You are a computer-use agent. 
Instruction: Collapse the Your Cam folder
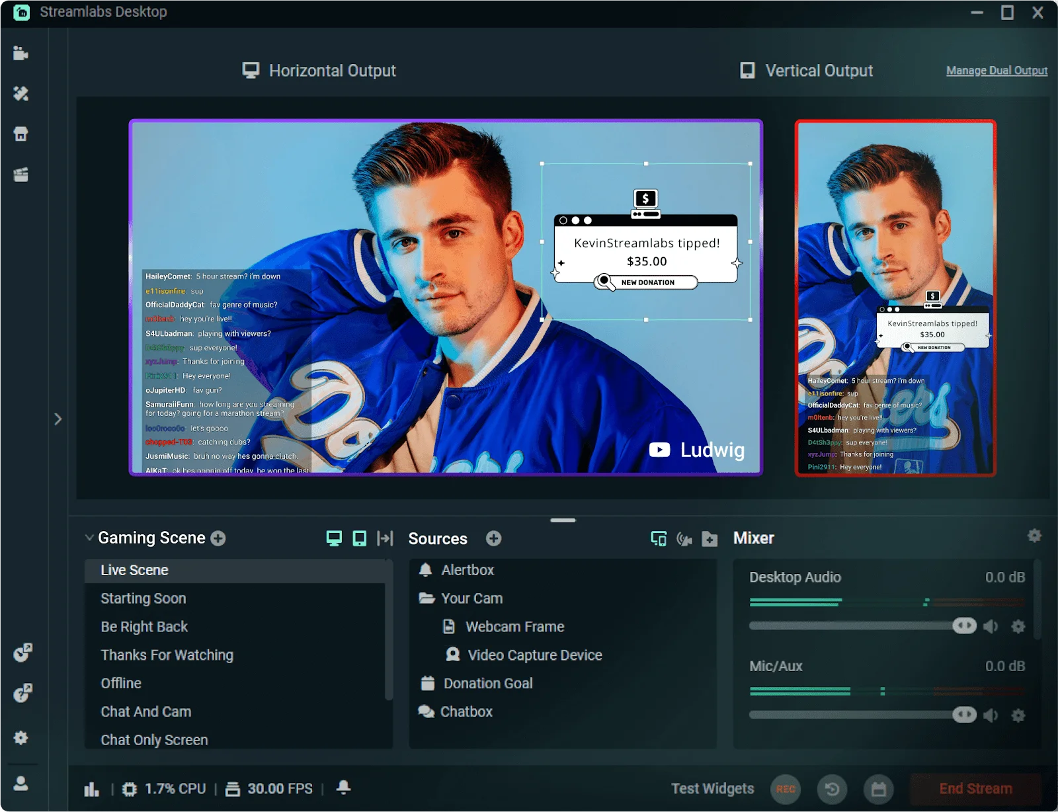click(x=427, y=598)
